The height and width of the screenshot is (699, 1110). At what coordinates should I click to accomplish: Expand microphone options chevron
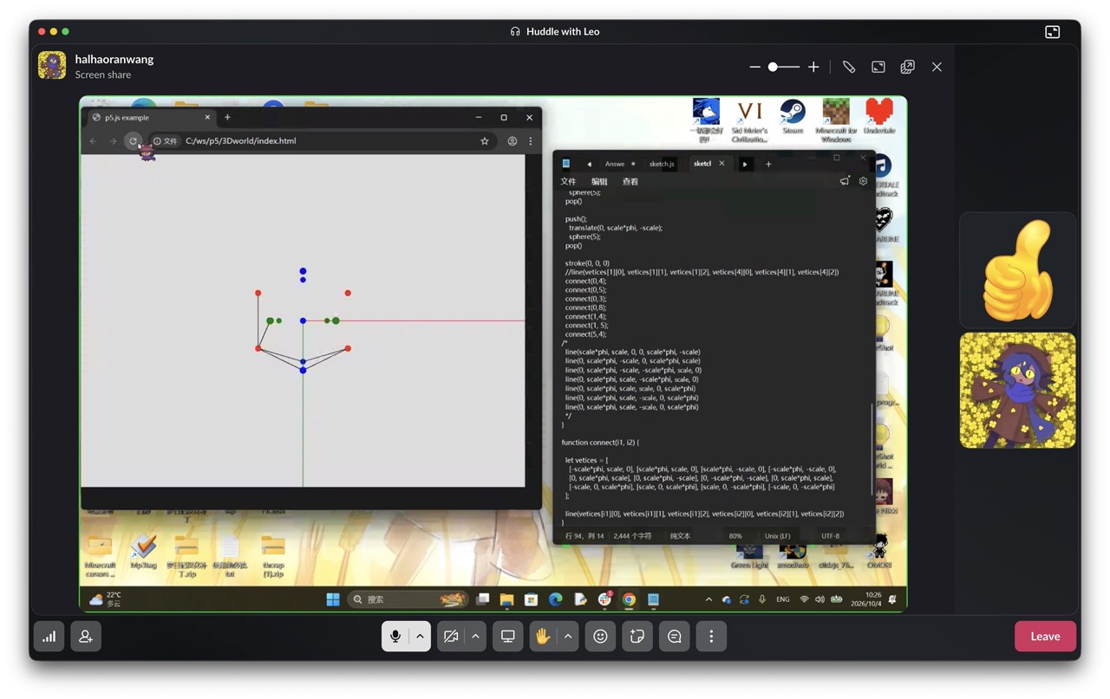pyautogui.click(x=420, y=637)
